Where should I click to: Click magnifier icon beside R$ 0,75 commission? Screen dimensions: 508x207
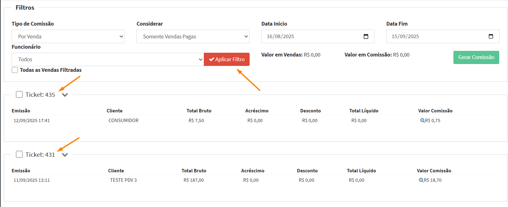click(x=422, y=121)
